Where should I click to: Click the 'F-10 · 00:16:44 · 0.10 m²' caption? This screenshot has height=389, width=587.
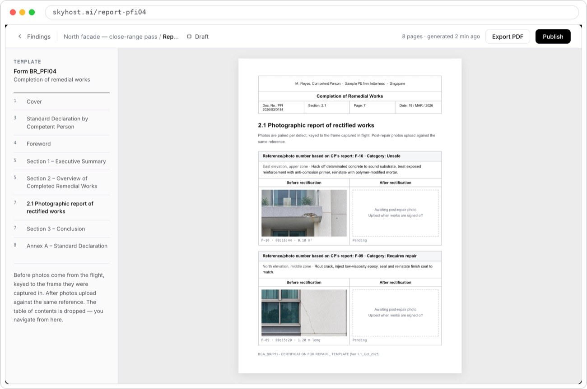pyautogui.click(x=287, y=240)
